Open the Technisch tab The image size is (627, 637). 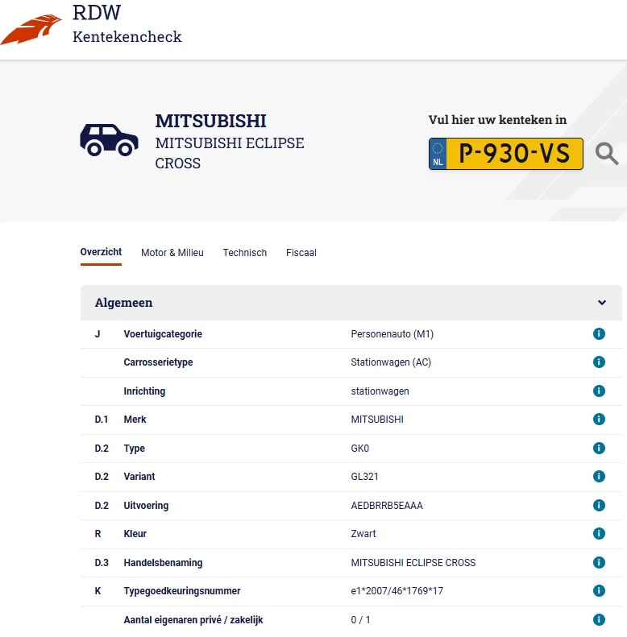pyautogui.click(x=245, y=253)
